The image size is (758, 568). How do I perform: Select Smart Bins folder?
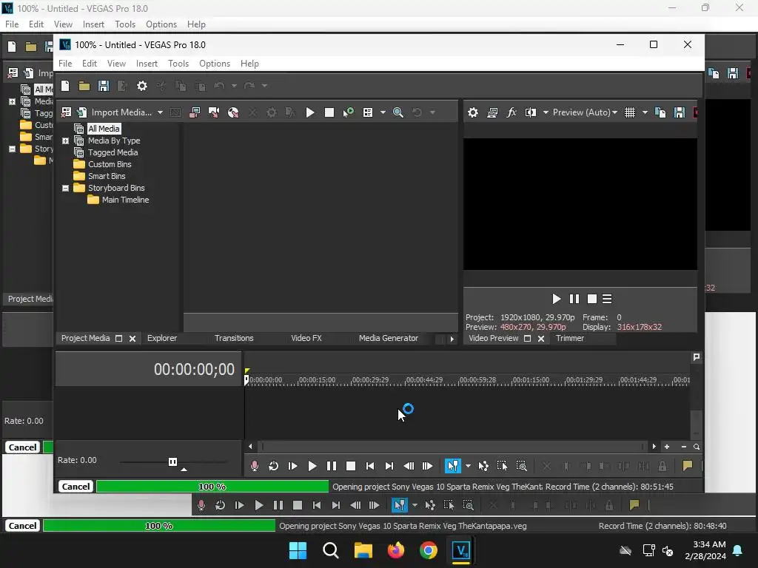tap(107, 176)
